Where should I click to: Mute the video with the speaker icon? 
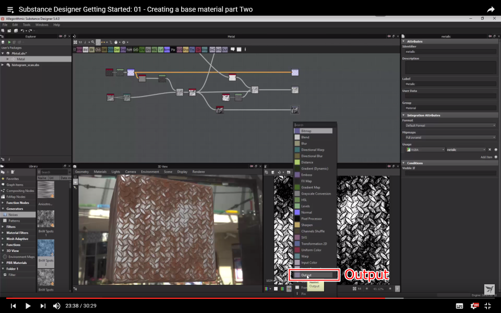click(56, 306)
